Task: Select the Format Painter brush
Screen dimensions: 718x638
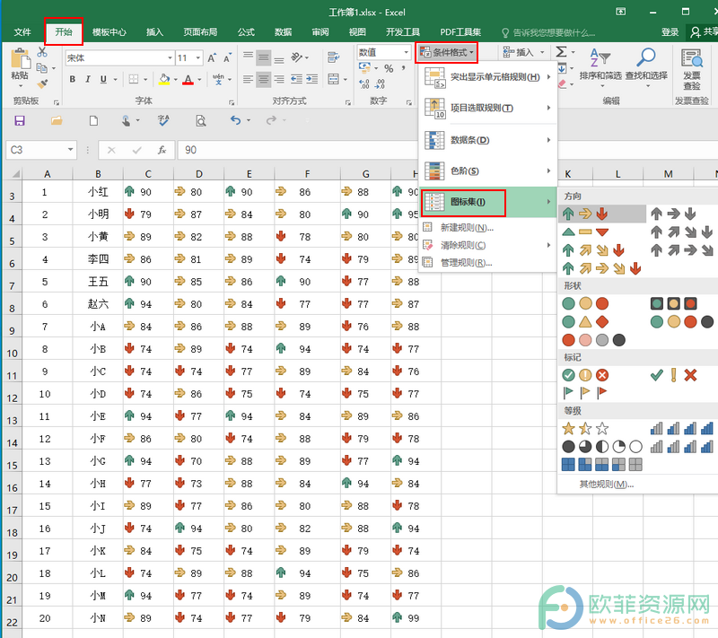Action: pos(42,83)
